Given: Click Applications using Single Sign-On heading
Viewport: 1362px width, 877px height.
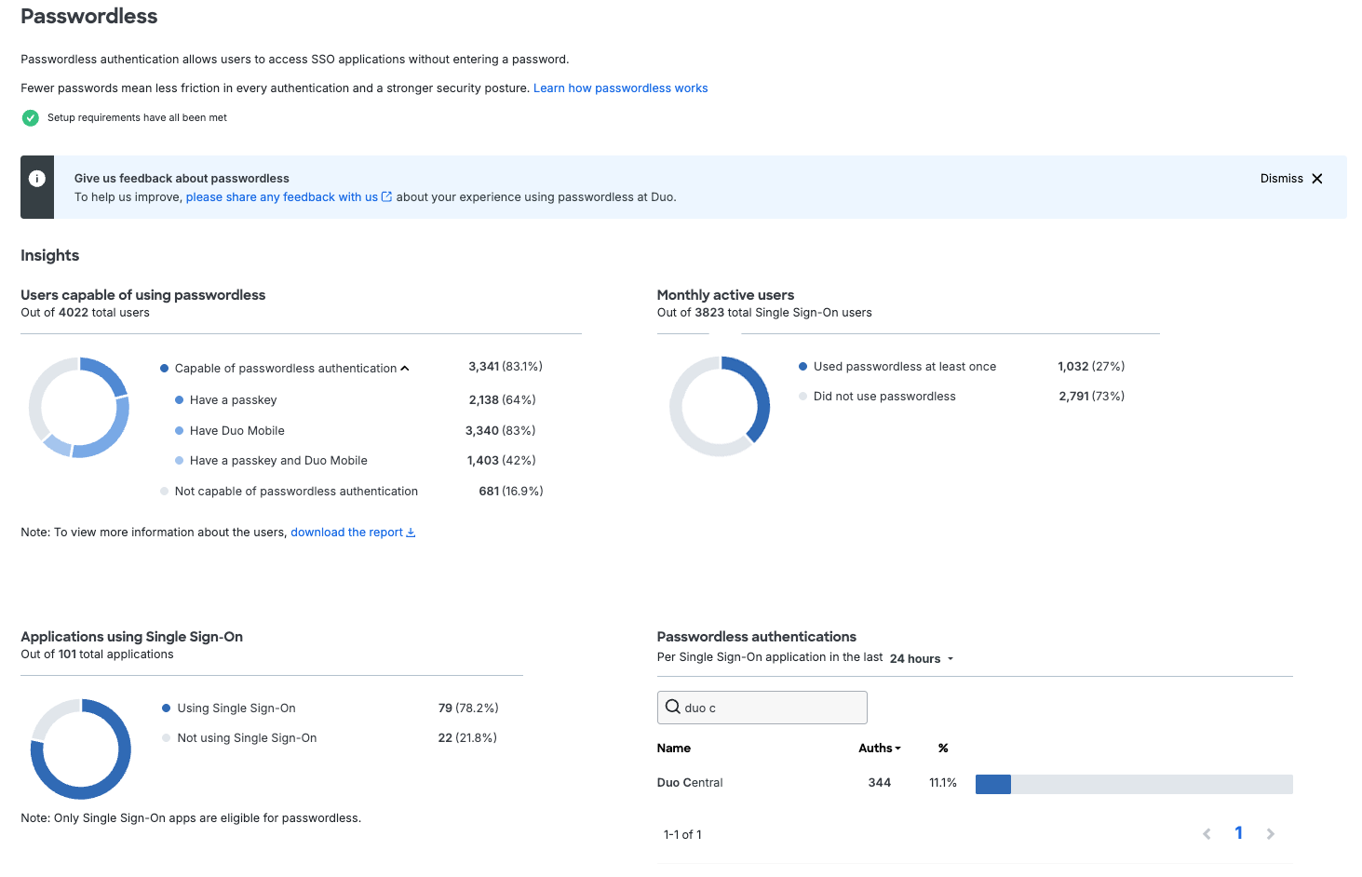Looking at the screenshot, I should pos(132,637).
